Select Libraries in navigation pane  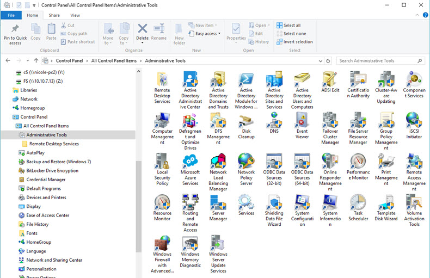click(28, 90)
